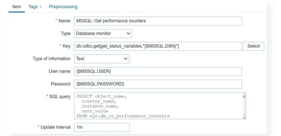Click the 'Update interval' label
This screenshot has width=281, height=136.
click(x=55, y=127)
